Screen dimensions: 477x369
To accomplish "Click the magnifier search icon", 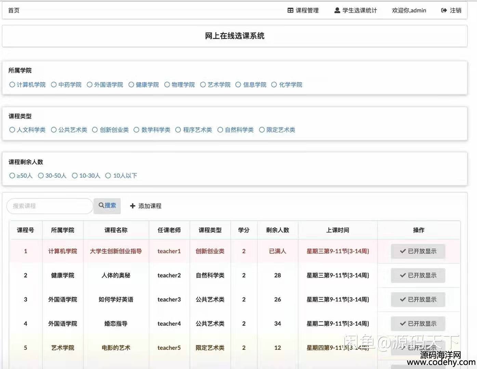I will pos(101,205).
